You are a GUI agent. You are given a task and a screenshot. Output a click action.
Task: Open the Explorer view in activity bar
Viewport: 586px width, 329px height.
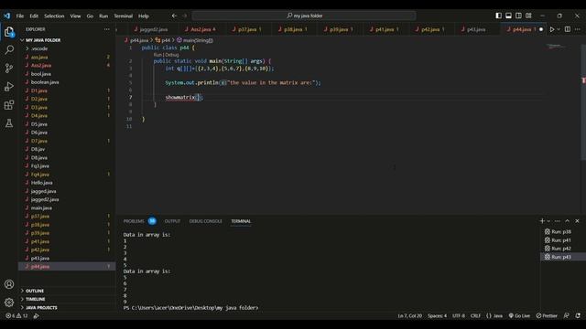[x=9, y=32]
